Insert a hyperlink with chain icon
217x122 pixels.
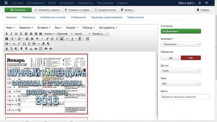coord(47,39)
